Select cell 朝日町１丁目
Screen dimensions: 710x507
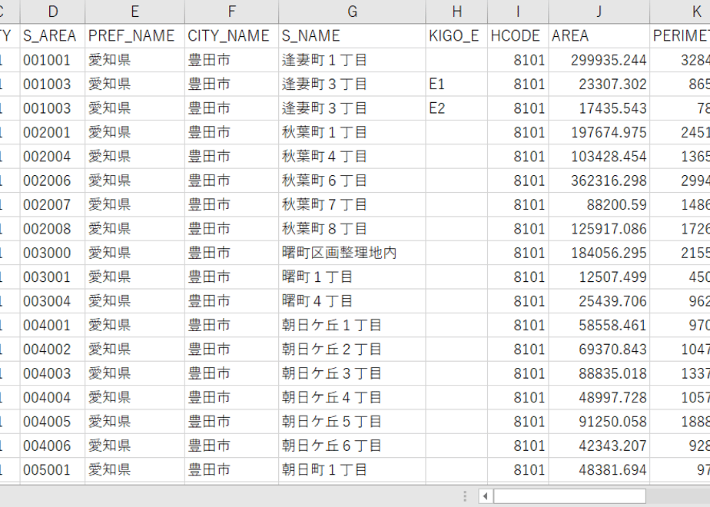[x=352, y=470]
